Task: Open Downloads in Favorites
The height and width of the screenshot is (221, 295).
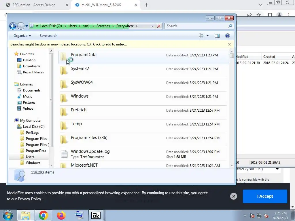Action: click(31, 66)
